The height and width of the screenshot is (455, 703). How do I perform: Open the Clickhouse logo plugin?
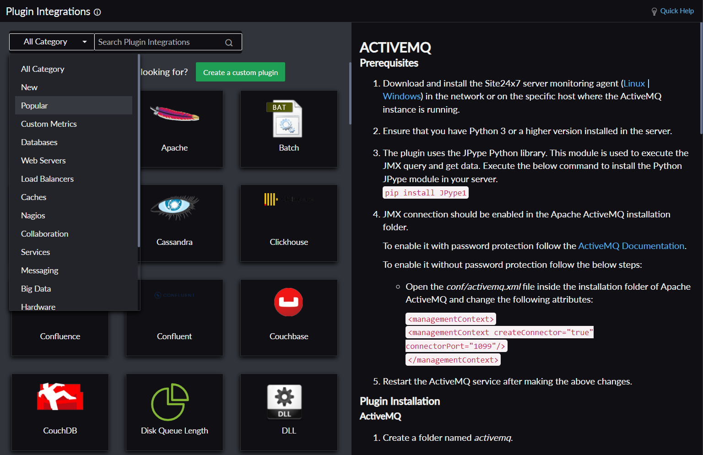pos(289,199)
